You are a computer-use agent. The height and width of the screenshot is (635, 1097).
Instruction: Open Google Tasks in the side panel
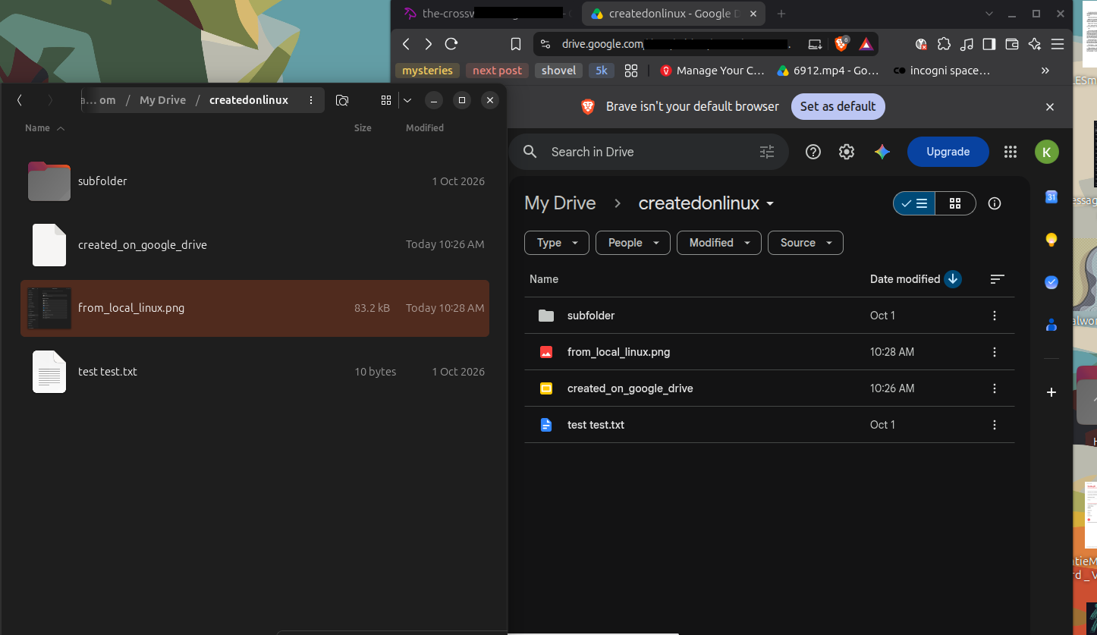pos(1051,282)
